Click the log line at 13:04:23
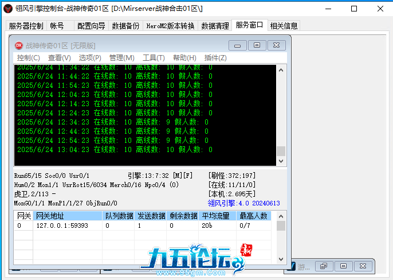393x280 pixels. [x=115, y=150]
